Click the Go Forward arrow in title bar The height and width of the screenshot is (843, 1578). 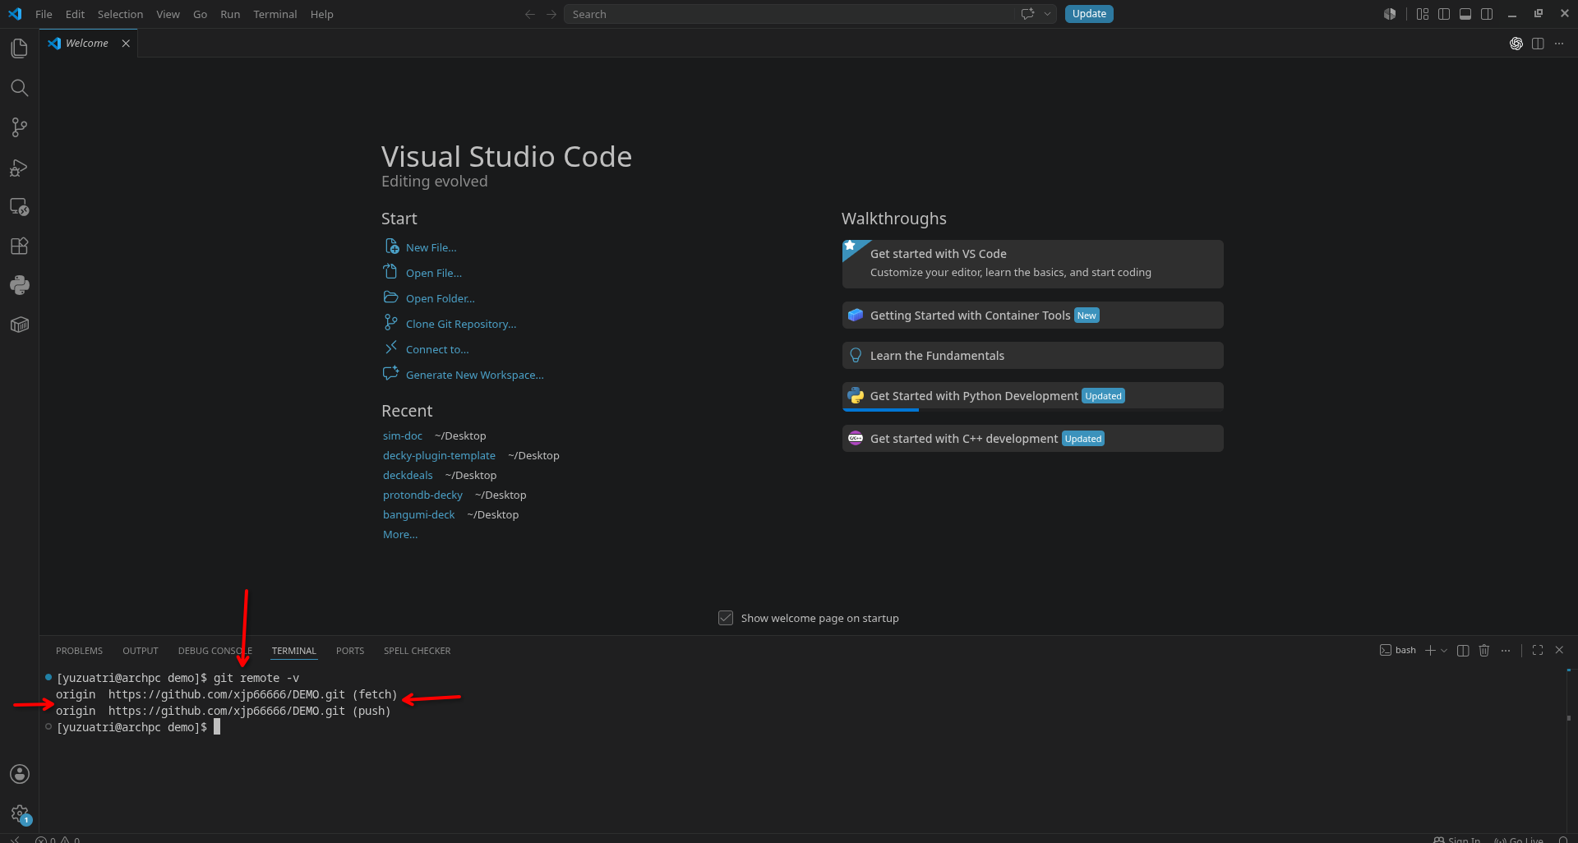[551, 14]
